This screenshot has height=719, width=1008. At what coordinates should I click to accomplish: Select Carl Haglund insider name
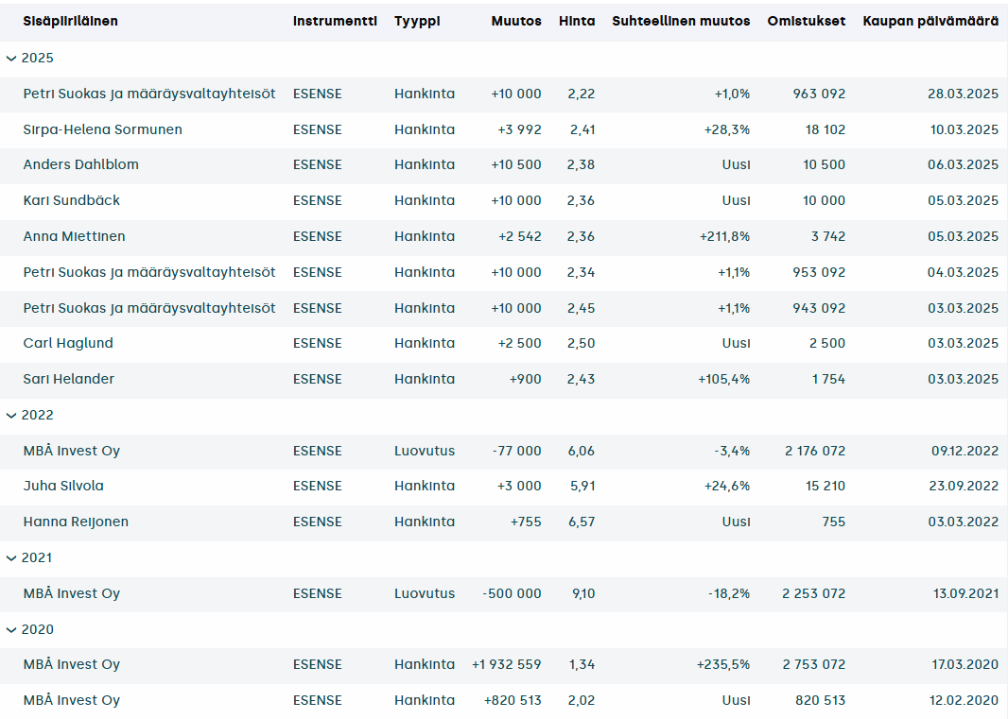pos(68,343)
